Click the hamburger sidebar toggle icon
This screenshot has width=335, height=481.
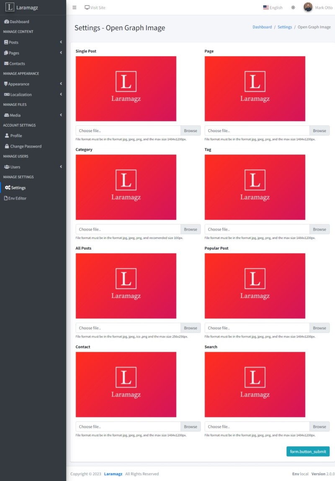click(x=75, y=8)
